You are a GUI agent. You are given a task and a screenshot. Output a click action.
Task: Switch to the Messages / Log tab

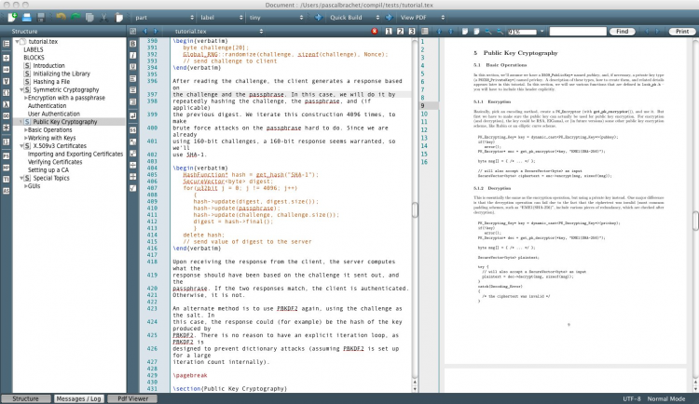pyautogui.click(x=77, y=398)
